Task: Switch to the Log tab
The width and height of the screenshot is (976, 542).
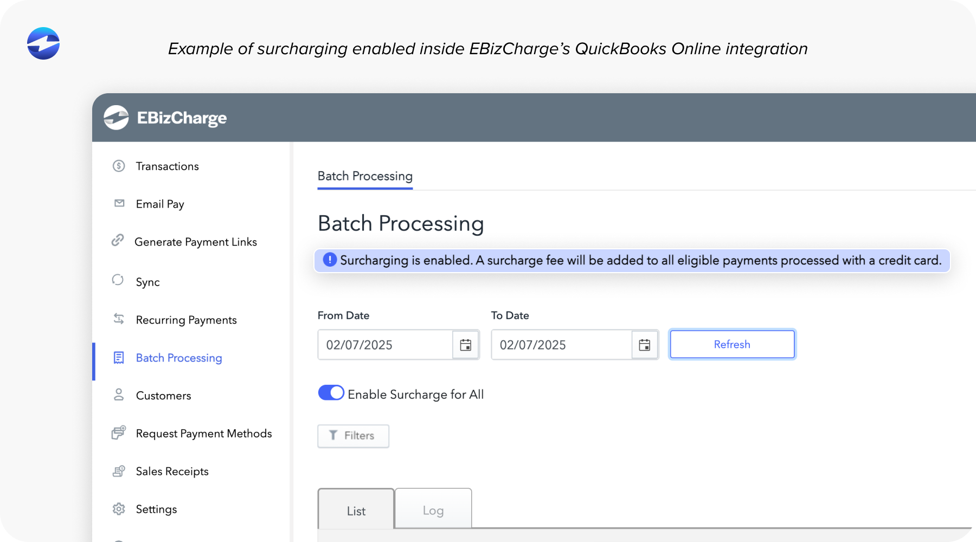Action: 433,510
